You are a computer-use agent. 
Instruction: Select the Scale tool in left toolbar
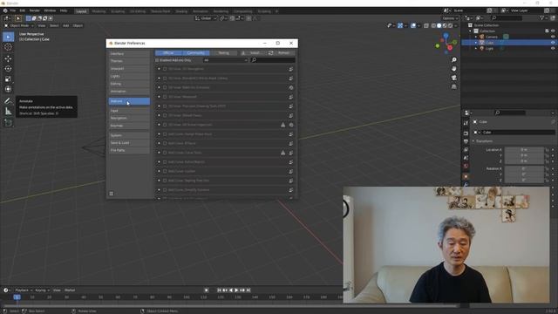point(8,79)
